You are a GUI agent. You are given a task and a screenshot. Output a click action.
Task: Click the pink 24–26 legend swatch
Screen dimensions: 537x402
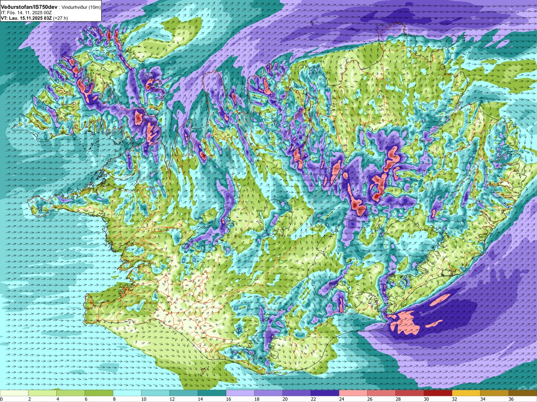[353, 393]
